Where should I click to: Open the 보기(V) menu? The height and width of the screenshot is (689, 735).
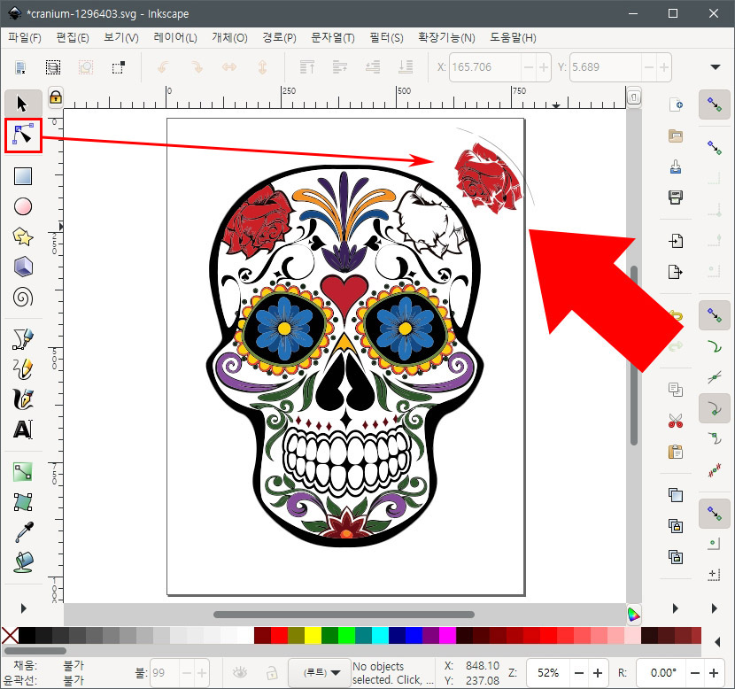121,37
